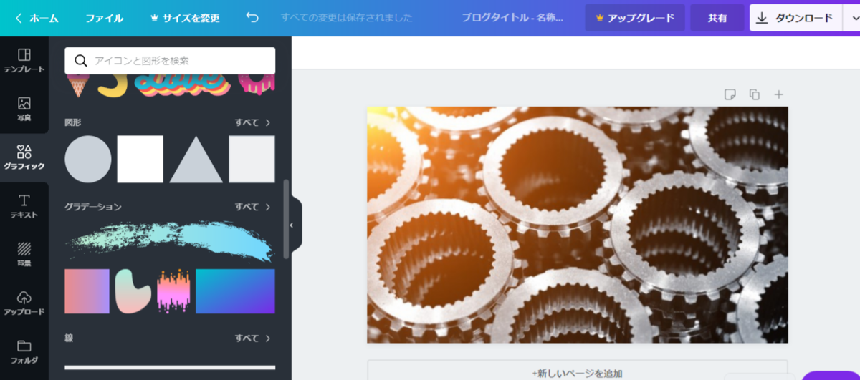Open the 背景 background tab
Viewport: 860px width, 380px height.
click(x=24, y=254)
